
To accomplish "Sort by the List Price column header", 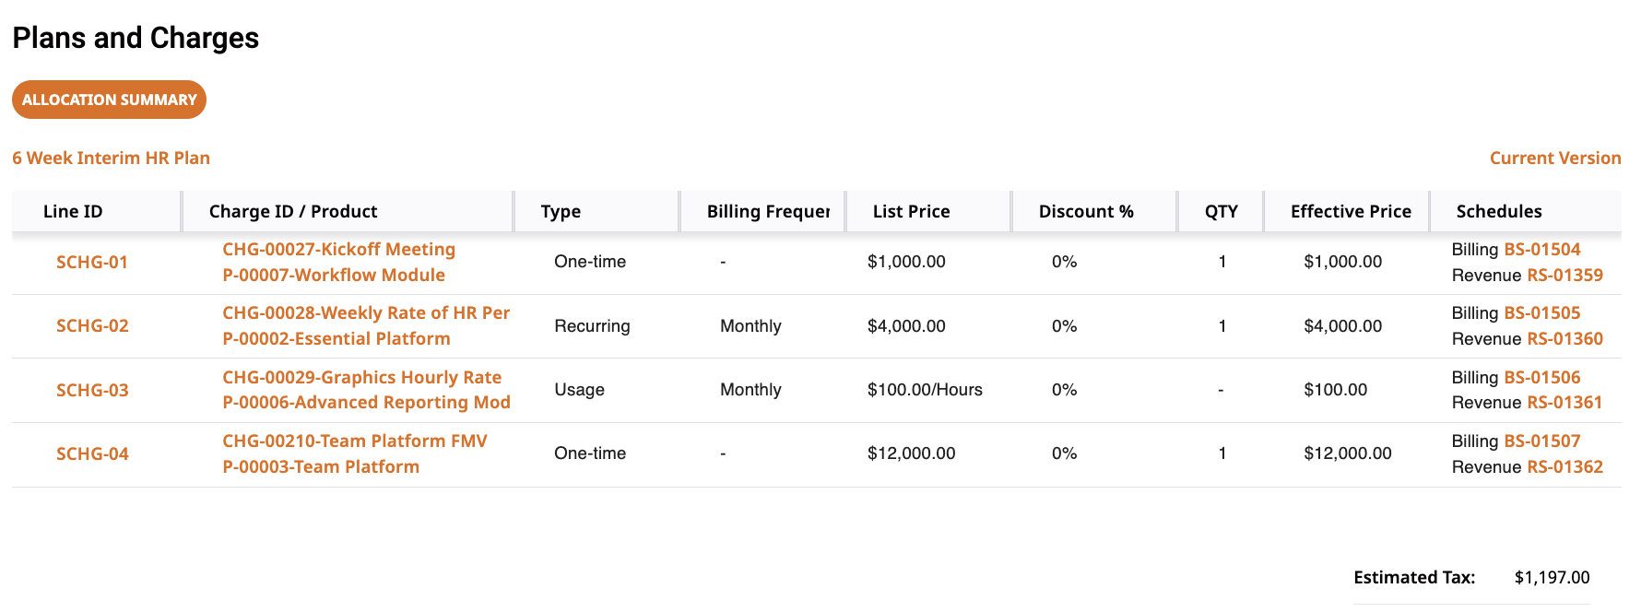I will click(911, 211).
